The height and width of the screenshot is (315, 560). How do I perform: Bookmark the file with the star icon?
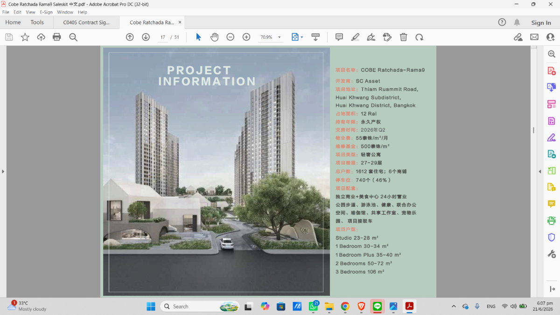[25, 37]
